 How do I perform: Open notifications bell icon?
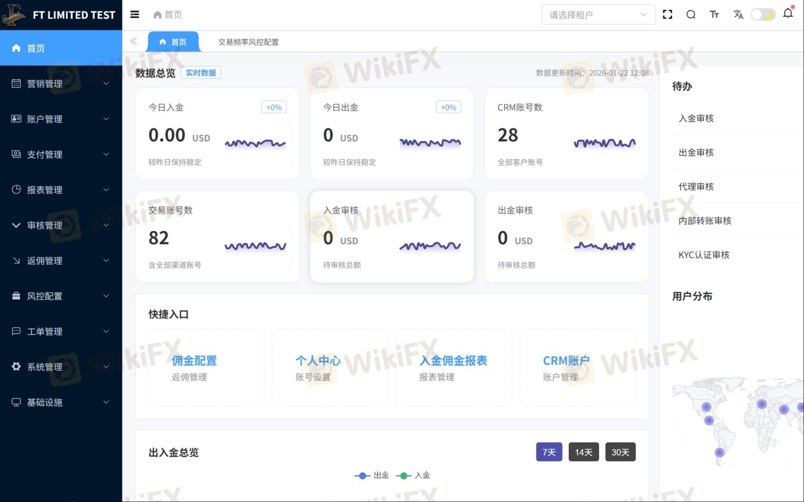[x=788, y=13]
